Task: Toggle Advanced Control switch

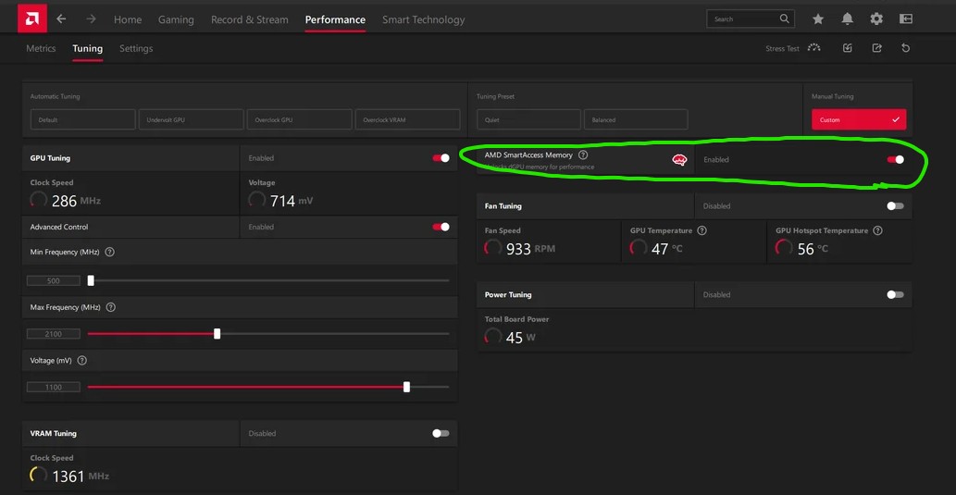Action: point(441,227)
